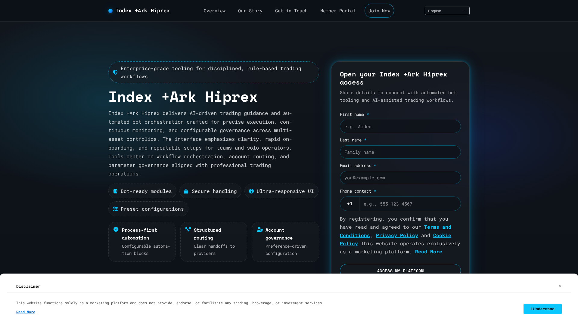The image size is (578, 325).
Task: Click chip icon beside Bot-ready modules
Action: [x=115, y=191]
